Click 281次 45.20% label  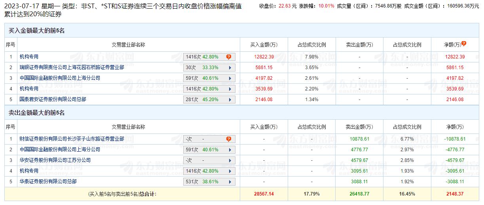pyautogui.click(x=202, y=100)
